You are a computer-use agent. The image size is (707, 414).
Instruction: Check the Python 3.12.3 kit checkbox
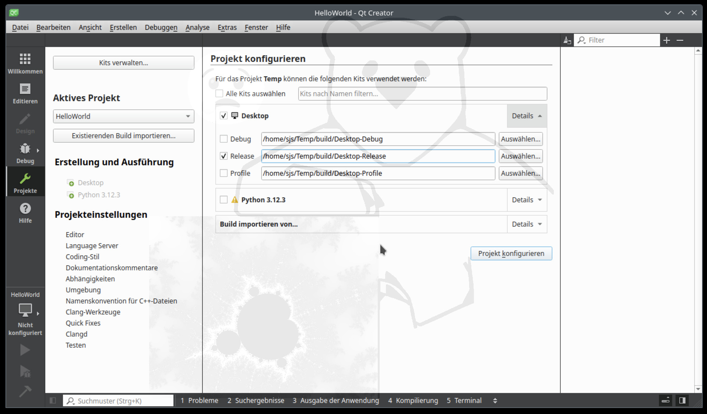(x=224, y=200)
